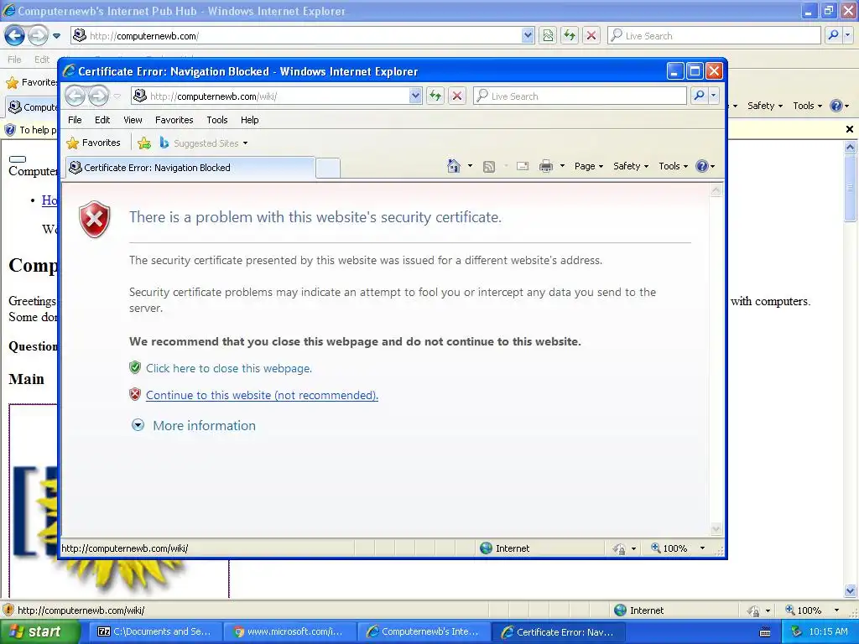Open the Favorites menu in the front window
The width and height of the screenshot is (859, 644).
(174, 120)
